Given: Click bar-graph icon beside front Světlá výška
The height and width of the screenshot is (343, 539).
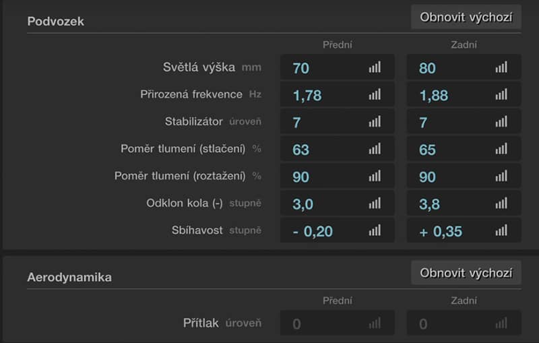Looking at the screenshot, I should 375,67.
